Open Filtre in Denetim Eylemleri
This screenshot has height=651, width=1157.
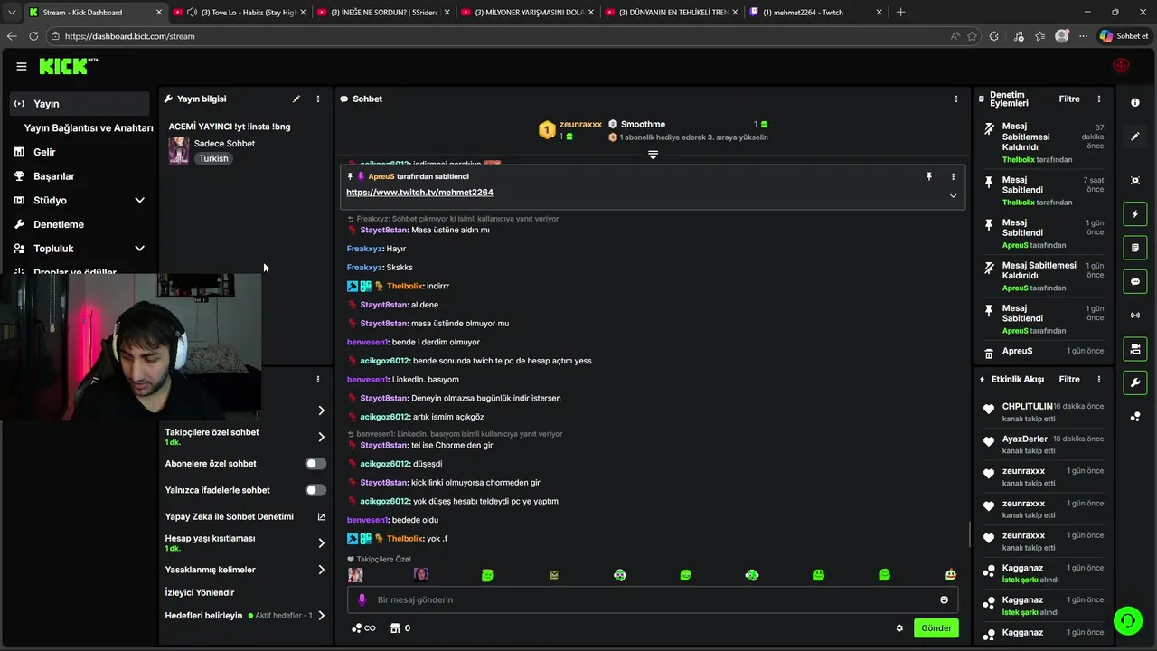(1069, 99)
